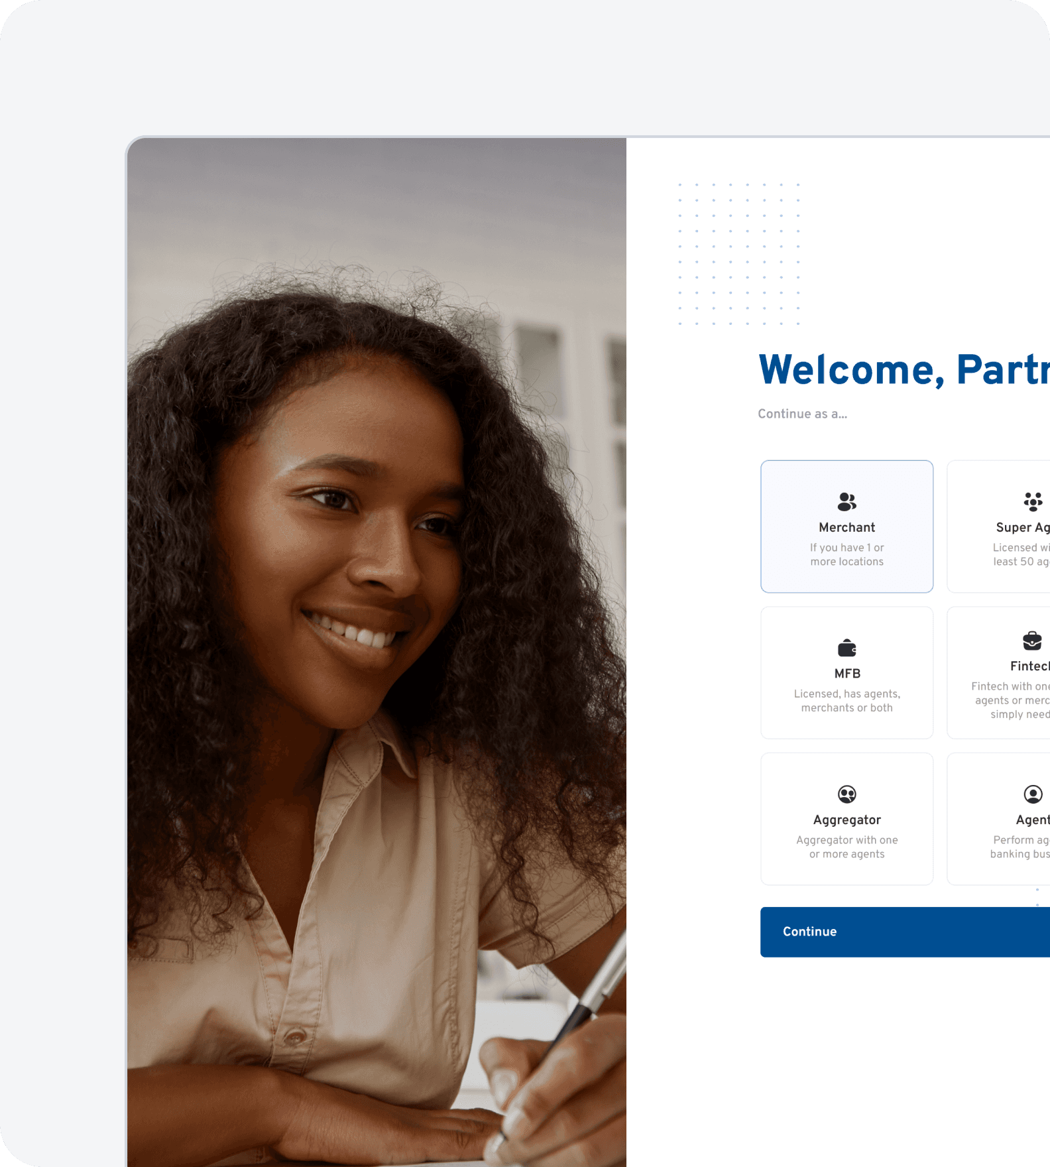
Task: Select the Merchant option card
Action: click(846, 526)
